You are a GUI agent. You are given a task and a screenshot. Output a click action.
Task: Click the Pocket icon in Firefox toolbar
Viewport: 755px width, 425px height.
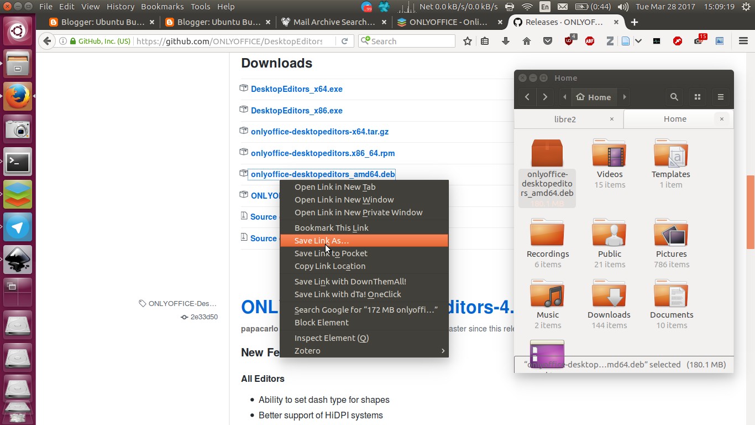(x=548, y=41)
